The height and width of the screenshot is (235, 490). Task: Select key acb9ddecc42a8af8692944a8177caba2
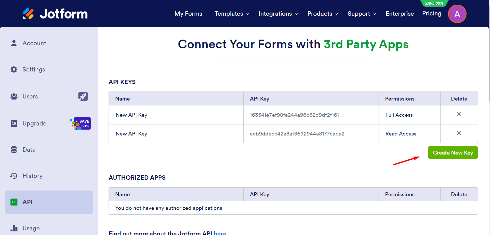[x=297, y=134]
